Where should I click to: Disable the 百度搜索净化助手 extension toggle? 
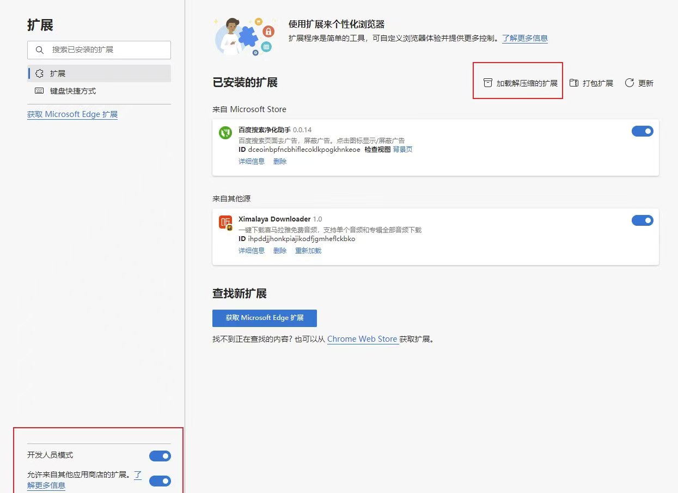(x=642, y=131)
